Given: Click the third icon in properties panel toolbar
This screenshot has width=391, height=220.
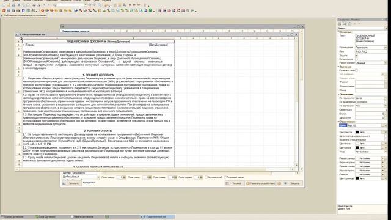Looking at the screenshot, I should point(349,24).
